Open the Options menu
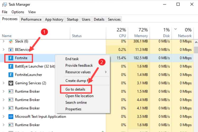 18,12
